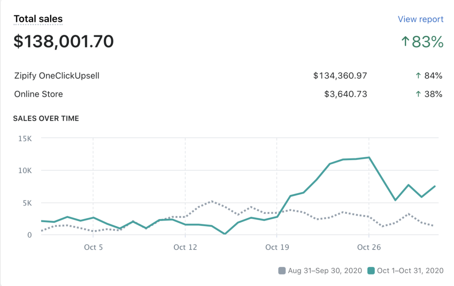This screenshot has height=286, width=454.
Task: Select the Online Store row label
Action: (39, 94)
